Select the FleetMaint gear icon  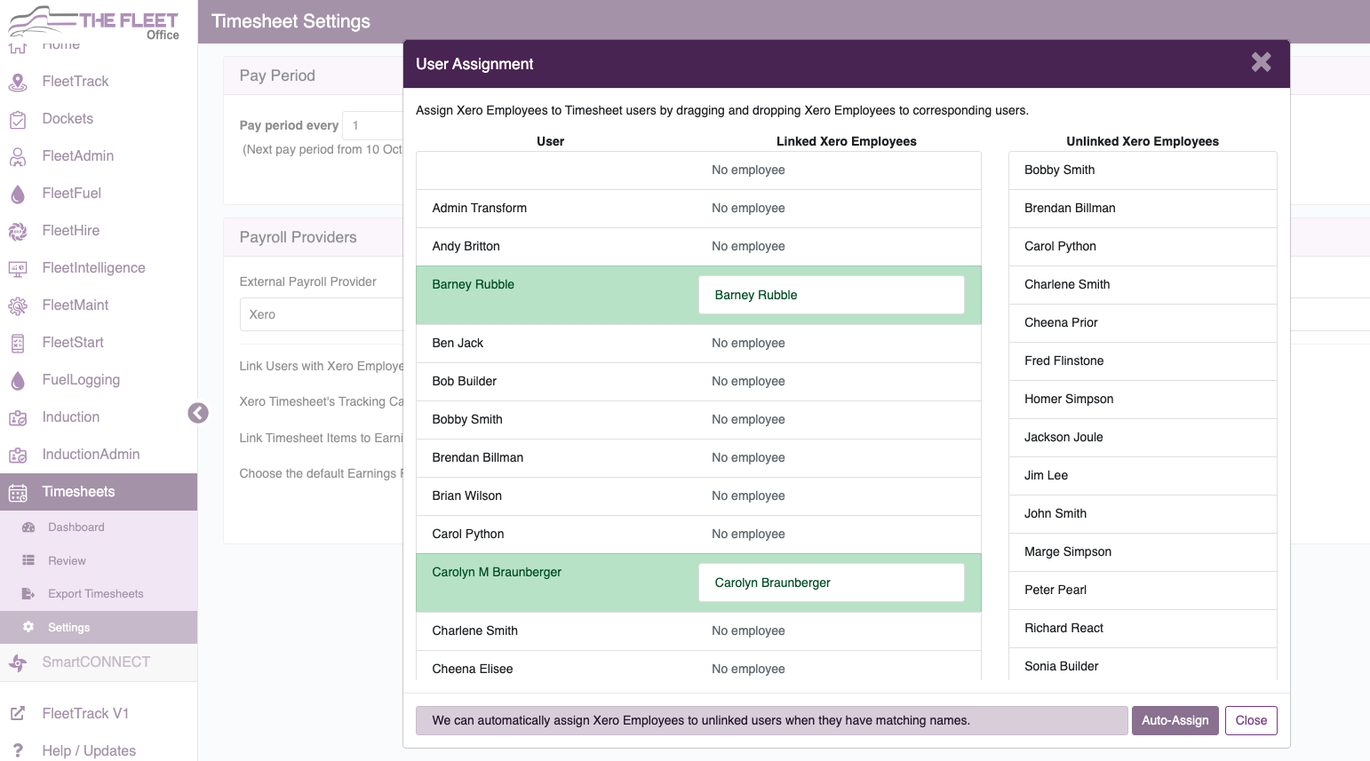coord(19,305)
